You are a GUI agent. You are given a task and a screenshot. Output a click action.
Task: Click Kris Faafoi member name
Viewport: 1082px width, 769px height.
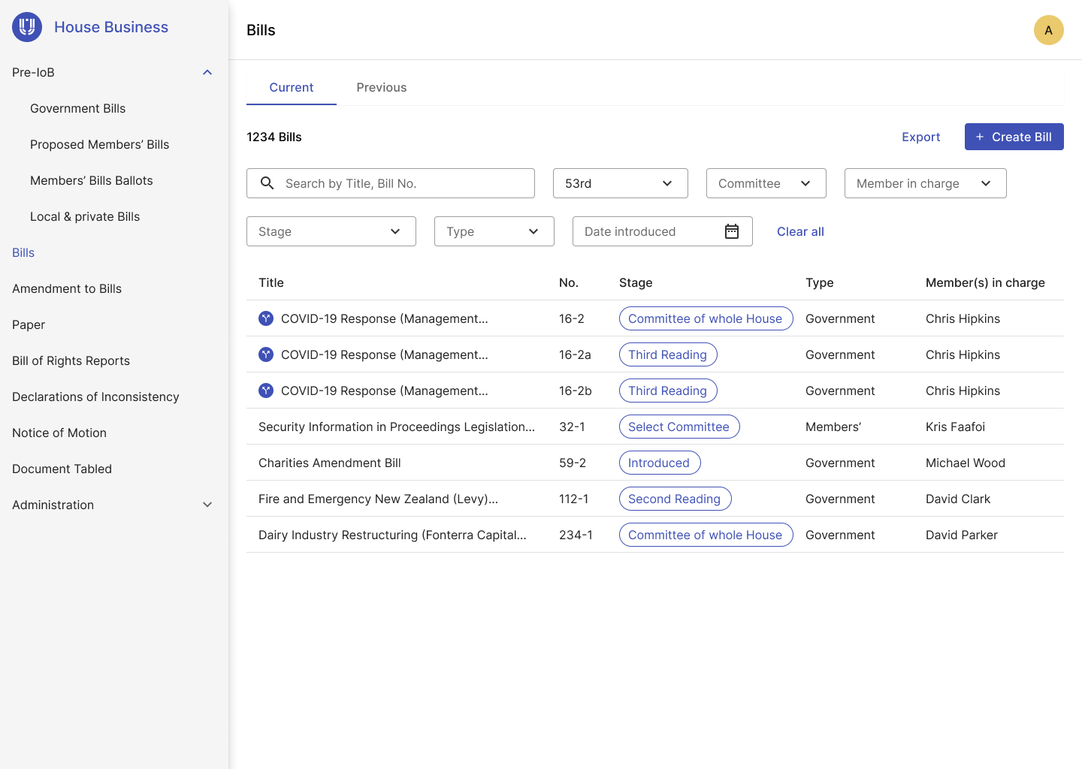(x=955, y=427)
